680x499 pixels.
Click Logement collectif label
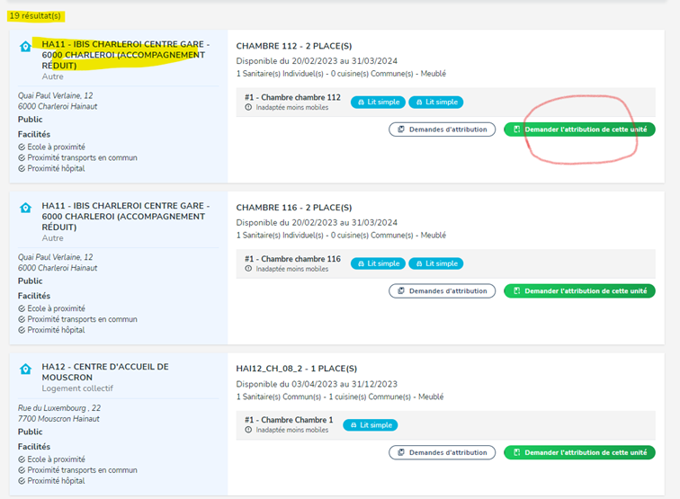point(77,388)
